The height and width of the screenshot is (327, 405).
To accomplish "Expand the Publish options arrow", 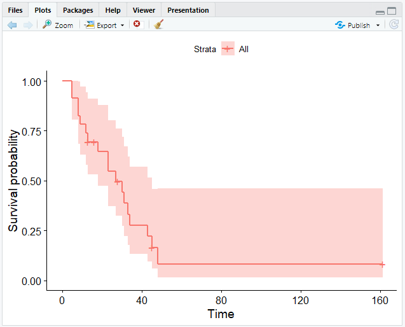I will click(x=378, y=25).
